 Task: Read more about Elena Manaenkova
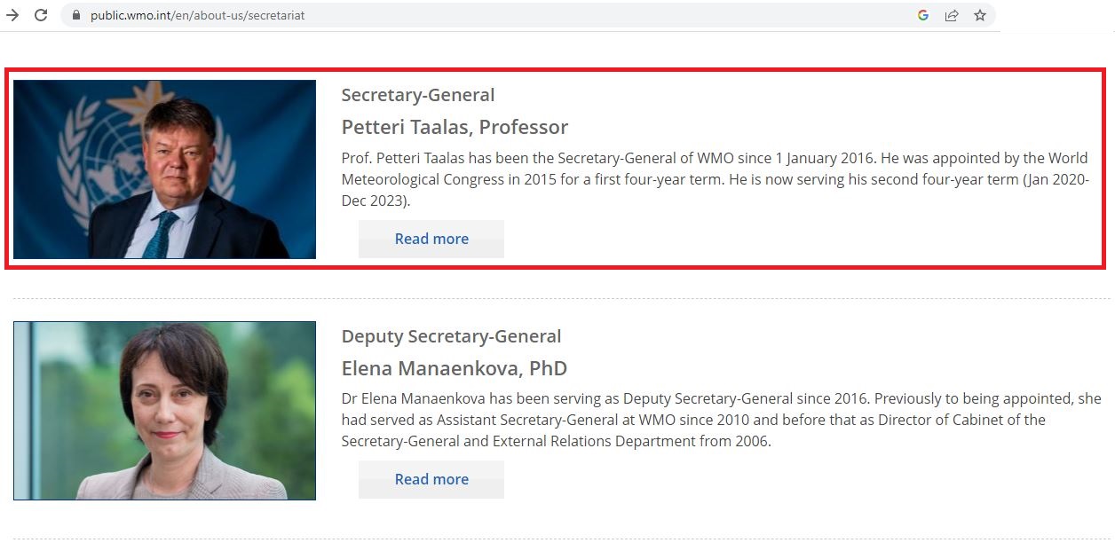[431, 479]
